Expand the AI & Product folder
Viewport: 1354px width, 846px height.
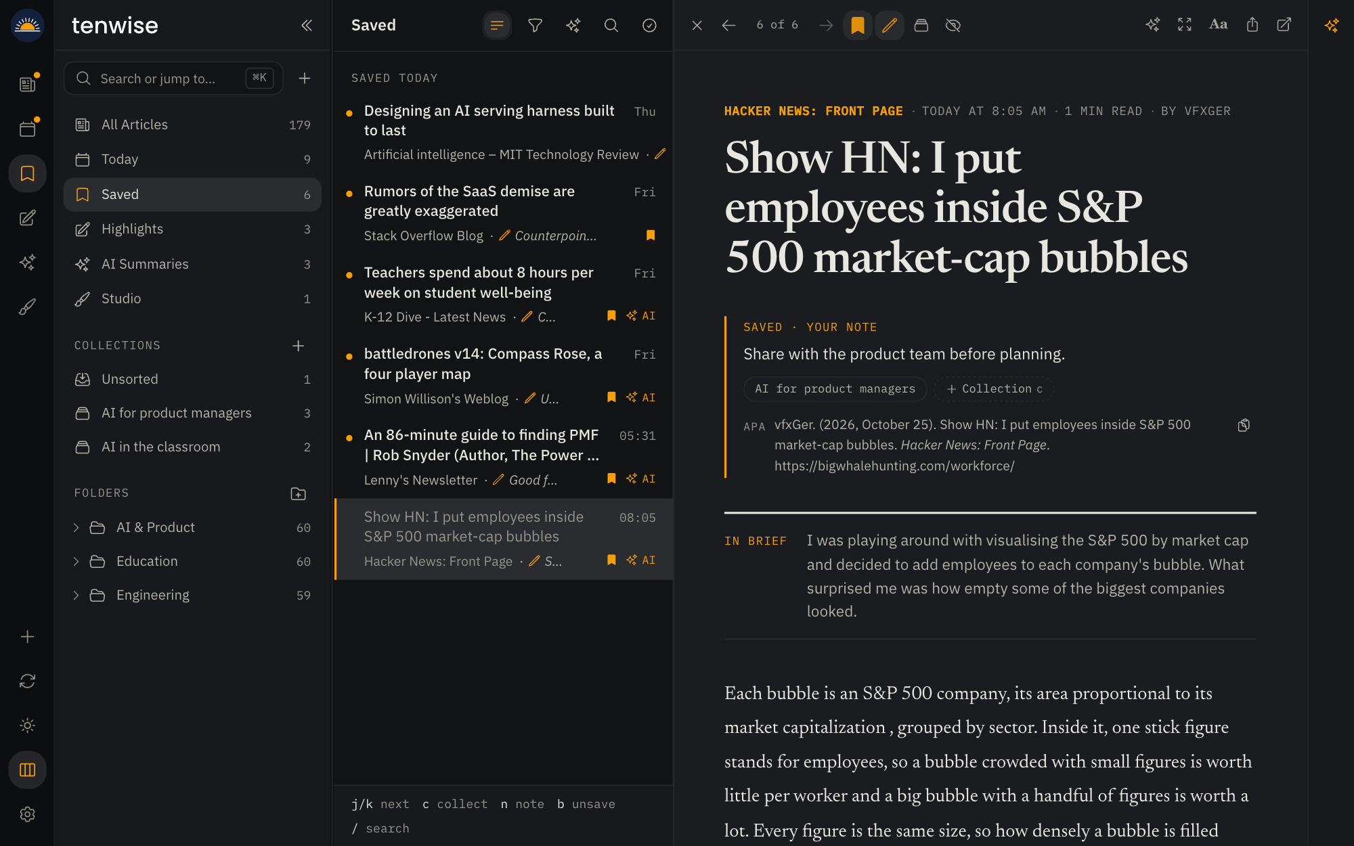click(x=76, y=527)
